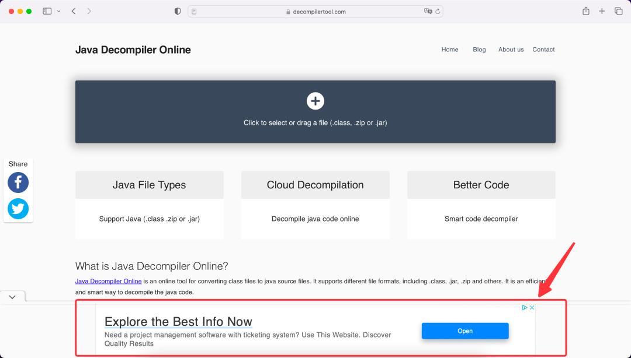Click the decompilertool.com address field
This screenshot has height=358, width=631.
click(x=315, y=12)
